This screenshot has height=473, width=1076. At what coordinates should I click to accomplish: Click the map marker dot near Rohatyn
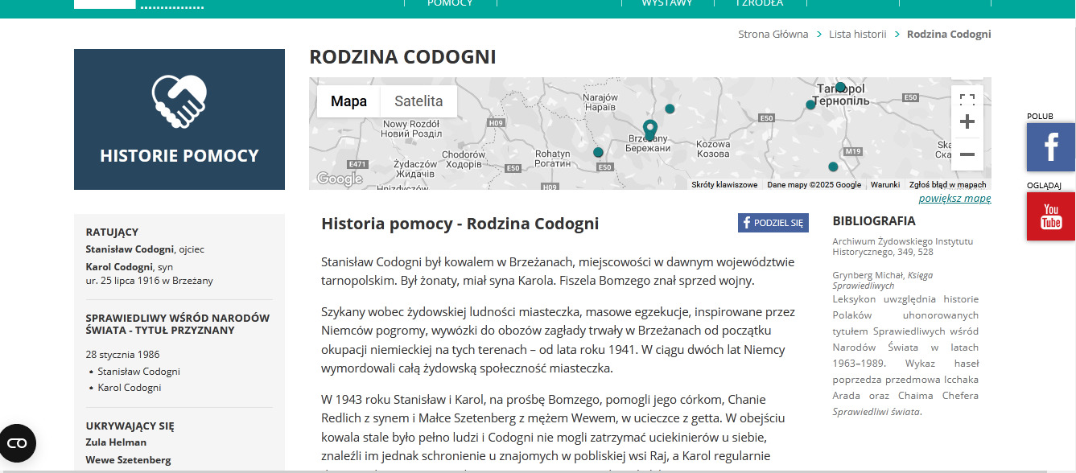[x=598, y=152]
